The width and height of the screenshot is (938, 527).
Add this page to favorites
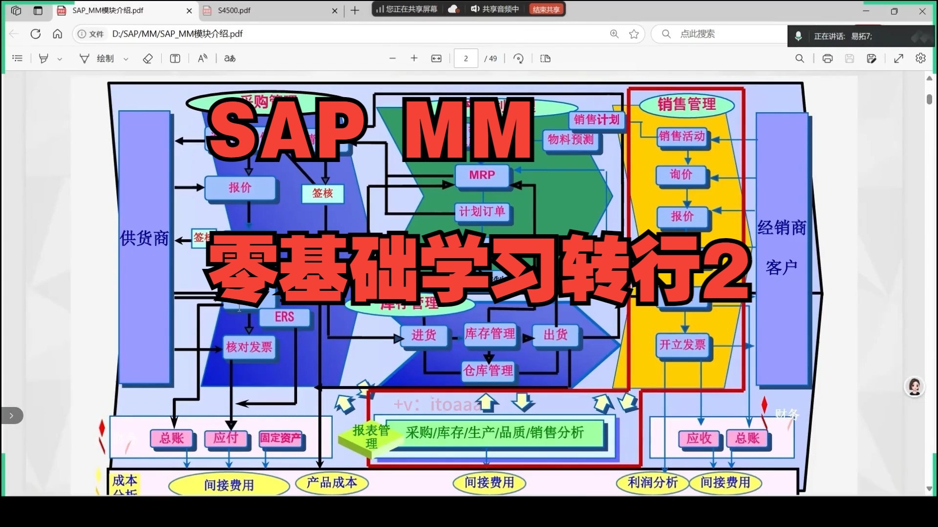(634, 34)
